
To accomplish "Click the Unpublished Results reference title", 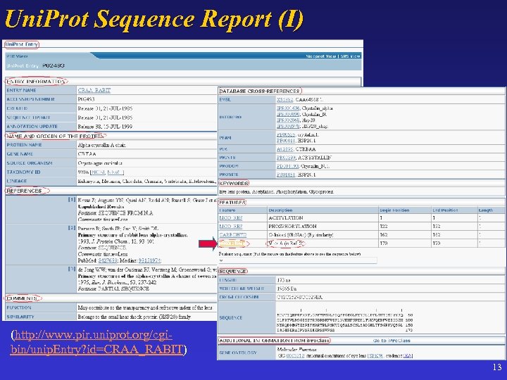I will tap(101, 206).
